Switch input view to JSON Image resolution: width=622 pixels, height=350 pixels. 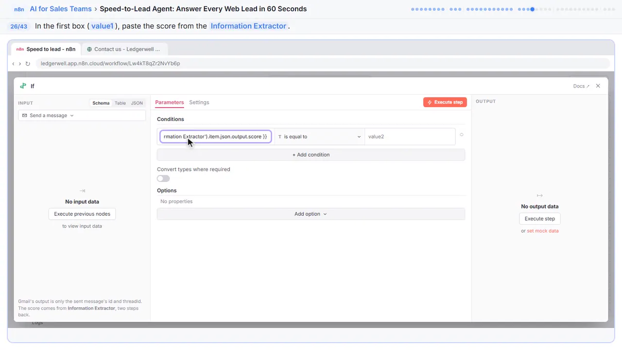click(137, 103)
